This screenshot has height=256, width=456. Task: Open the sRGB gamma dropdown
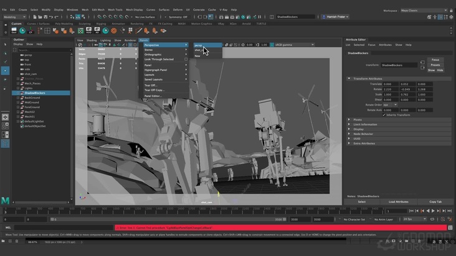tap(295, 45)
